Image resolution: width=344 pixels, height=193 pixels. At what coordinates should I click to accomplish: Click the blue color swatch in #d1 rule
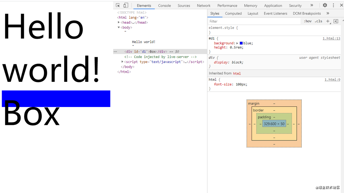click(241, 43)
